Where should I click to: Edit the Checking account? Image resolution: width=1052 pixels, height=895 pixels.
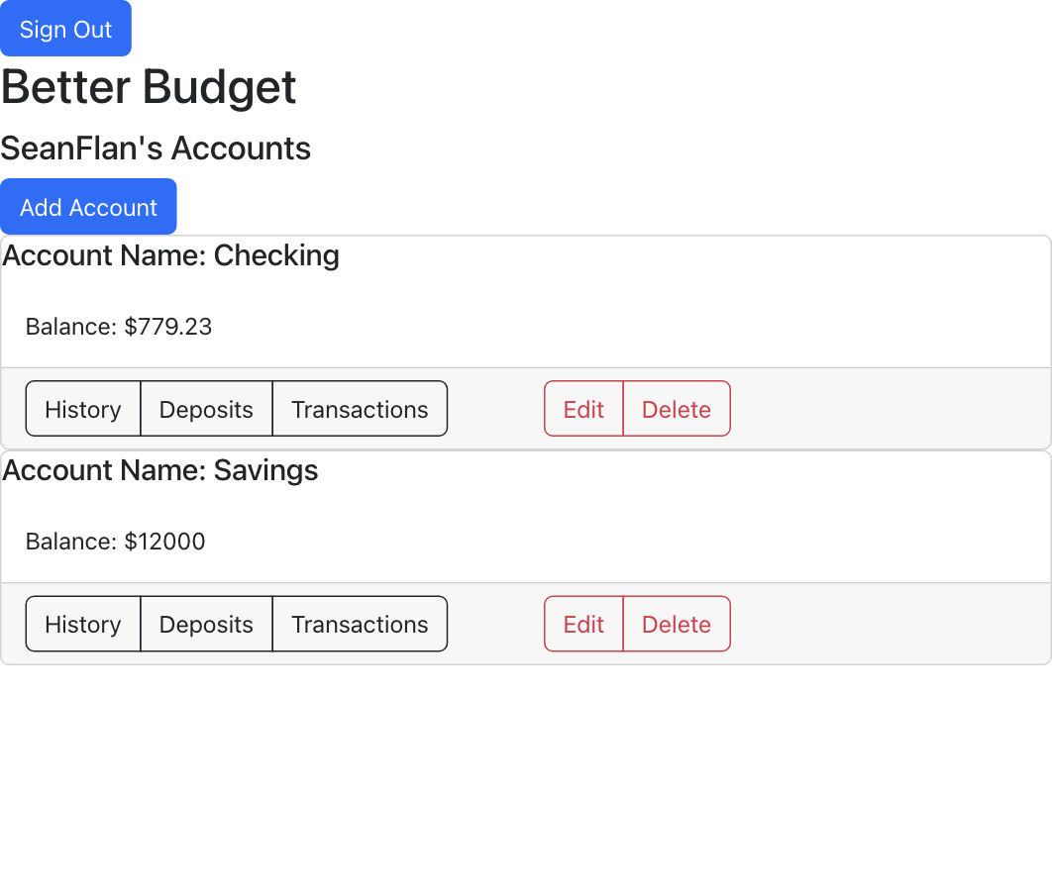click(x=583, y=408)
